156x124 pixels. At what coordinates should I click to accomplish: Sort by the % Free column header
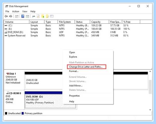[x=131, y=22]
